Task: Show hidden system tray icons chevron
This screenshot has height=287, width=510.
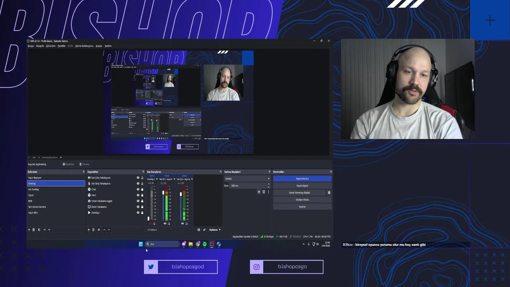Action: (x=304, y=244)
